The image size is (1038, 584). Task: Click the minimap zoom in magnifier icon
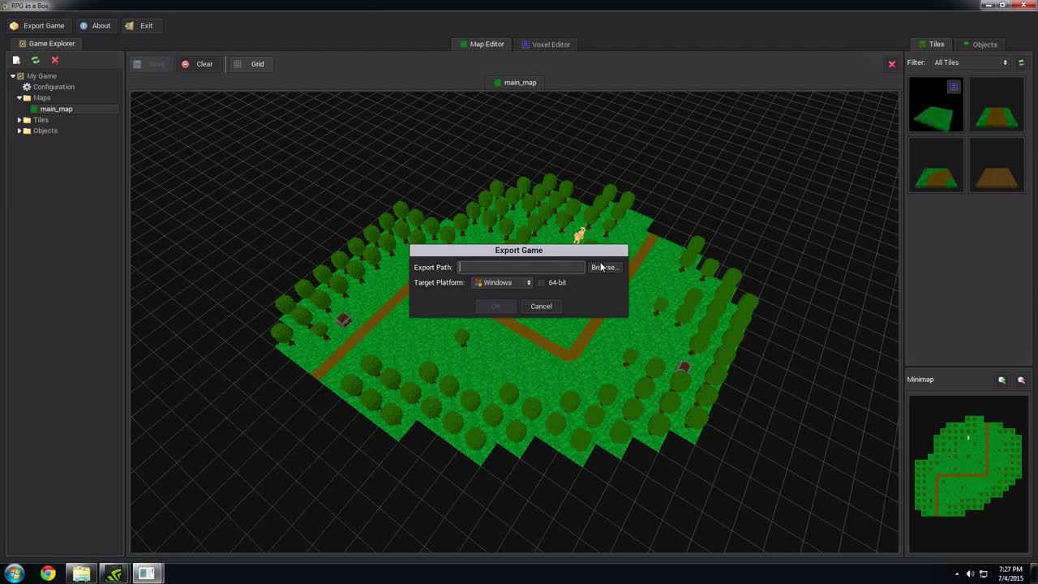pyautogui.click(x=1002, y=380)
